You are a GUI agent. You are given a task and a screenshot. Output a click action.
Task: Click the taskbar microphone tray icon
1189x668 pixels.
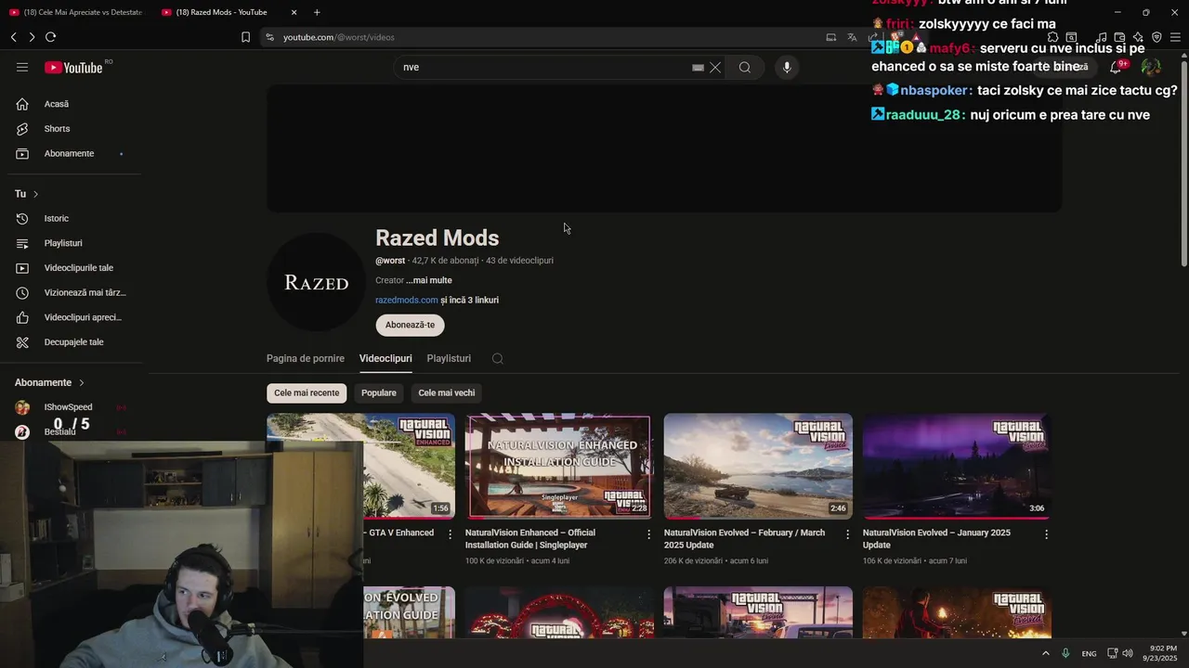tap(1065, 653)
